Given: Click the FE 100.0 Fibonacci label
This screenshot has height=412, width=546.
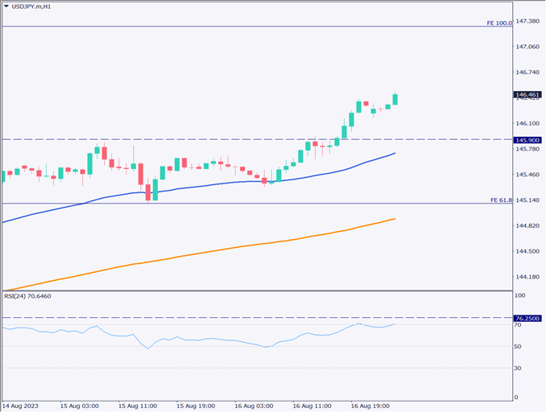Looking at the screenshot, I should (499, 23).
